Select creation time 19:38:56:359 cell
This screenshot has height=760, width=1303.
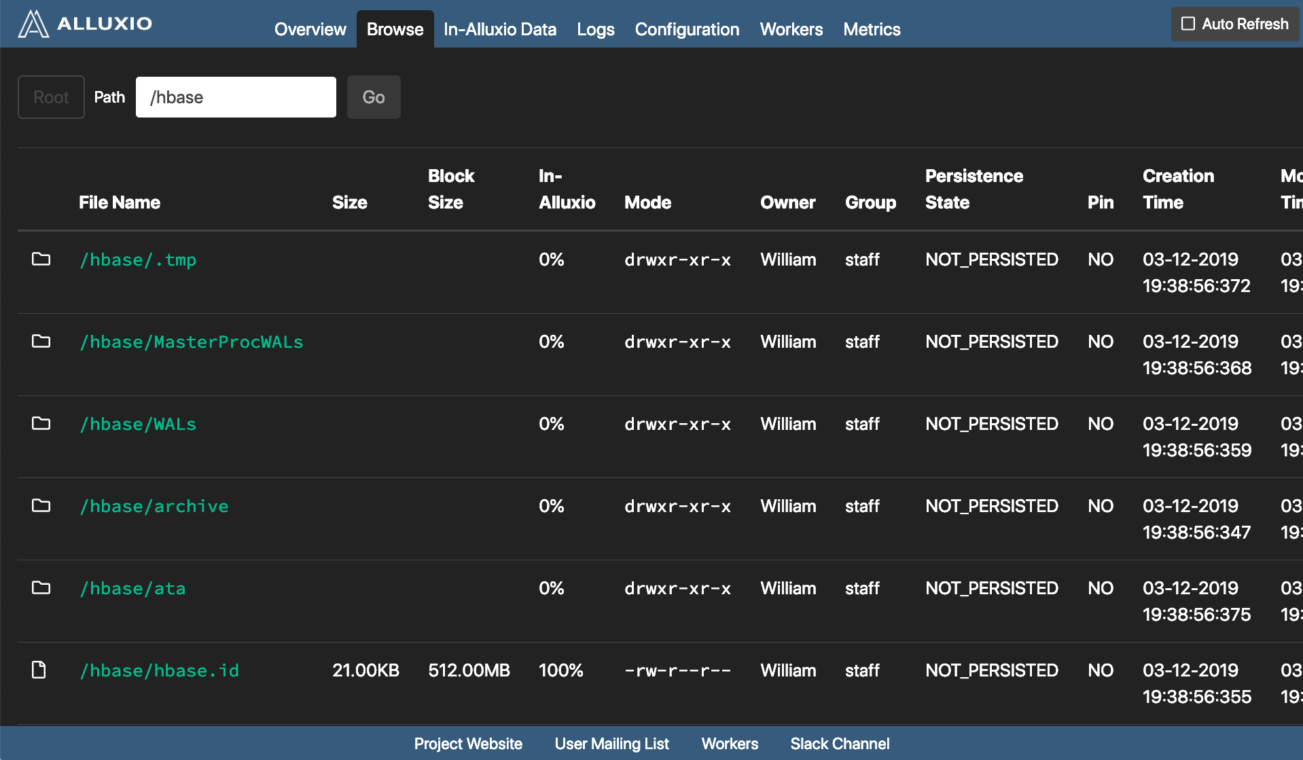point(1197,437)
